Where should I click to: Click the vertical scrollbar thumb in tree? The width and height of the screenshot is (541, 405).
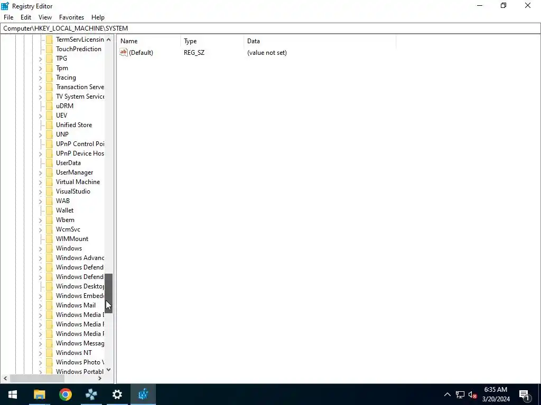tap(109, 293)
